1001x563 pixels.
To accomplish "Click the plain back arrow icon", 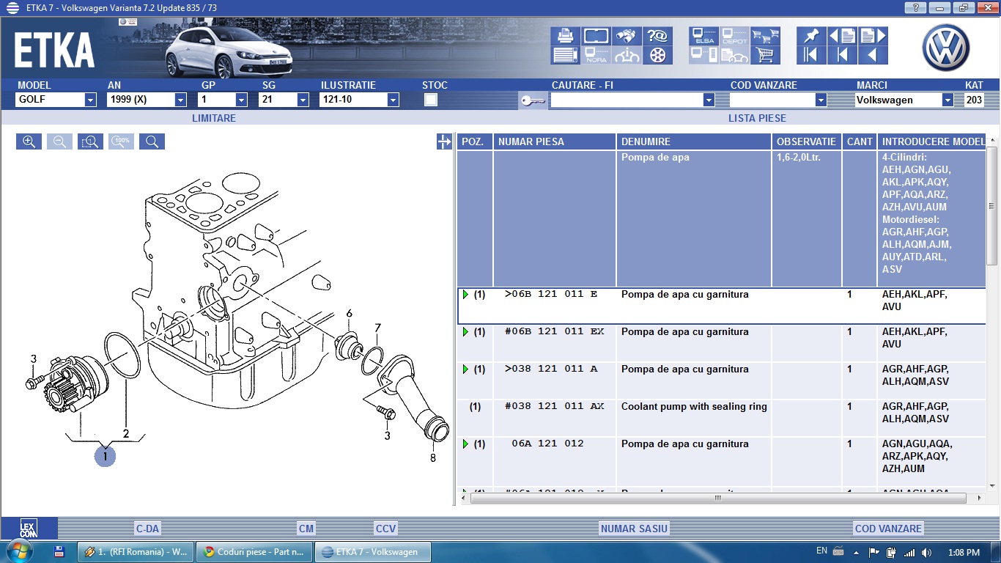I will coord(873,55).
